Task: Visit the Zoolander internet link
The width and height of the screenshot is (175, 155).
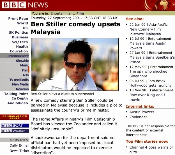Action: click(x=138, y=117)
